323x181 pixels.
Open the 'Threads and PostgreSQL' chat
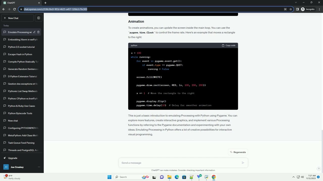pos(22,150)
